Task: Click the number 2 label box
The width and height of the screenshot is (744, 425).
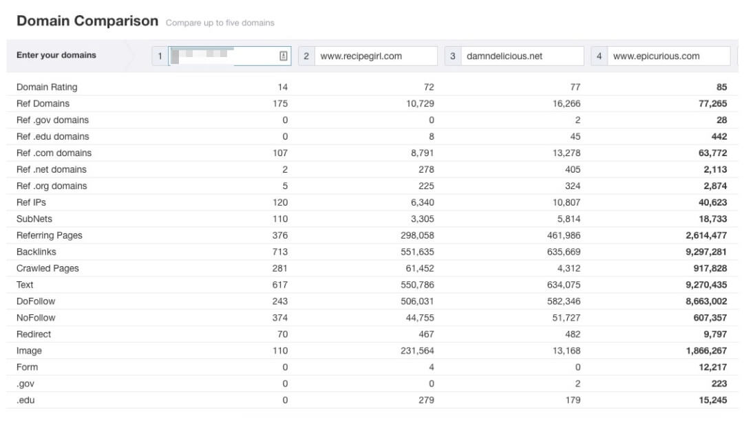Action: [306, 56]
